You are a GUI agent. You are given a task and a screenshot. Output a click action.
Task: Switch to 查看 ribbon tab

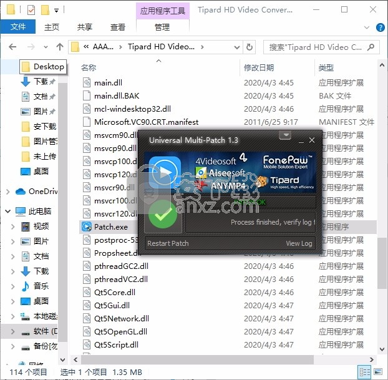pos(117,27)
